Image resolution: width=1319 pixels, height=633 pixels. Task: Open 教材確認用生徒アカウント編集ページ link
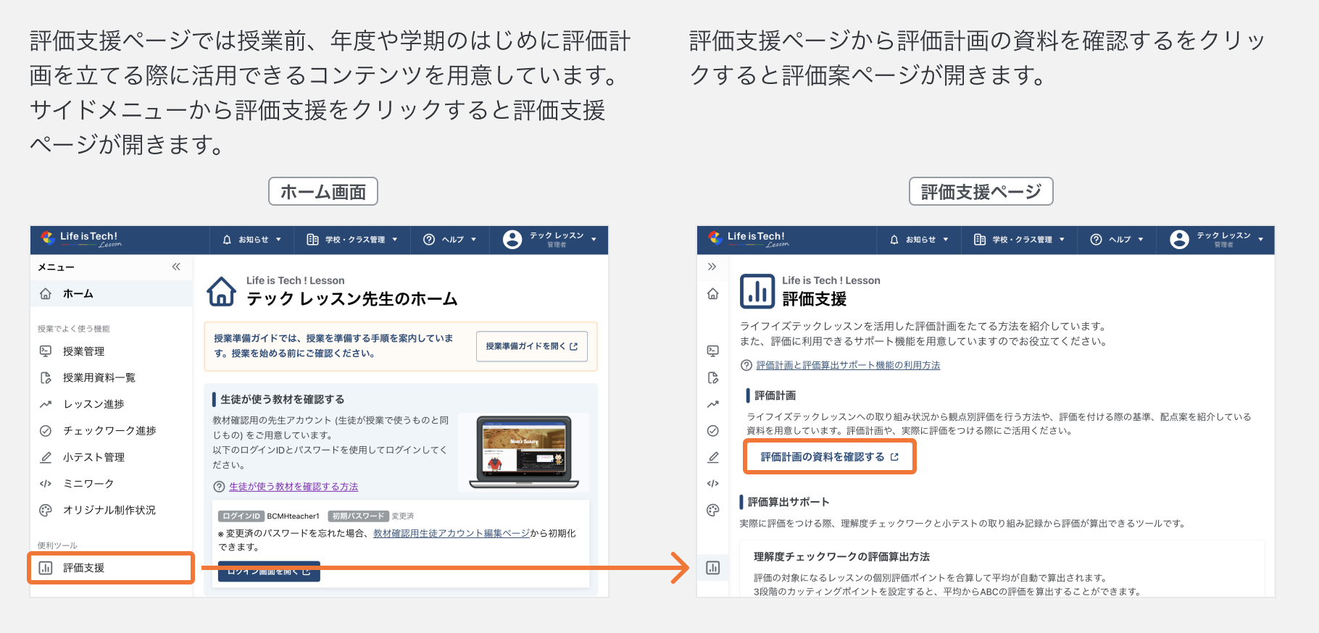click(x=452, y=533)
